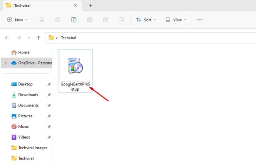Image resolution: width=256 pixels, height=166 pixels.
Task: Open the New item dropdown
Action: point(17,20)
